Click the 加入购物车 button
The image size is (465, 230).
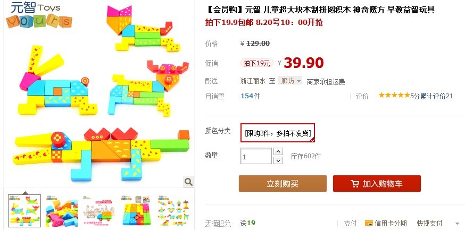(x=377, y=184)
